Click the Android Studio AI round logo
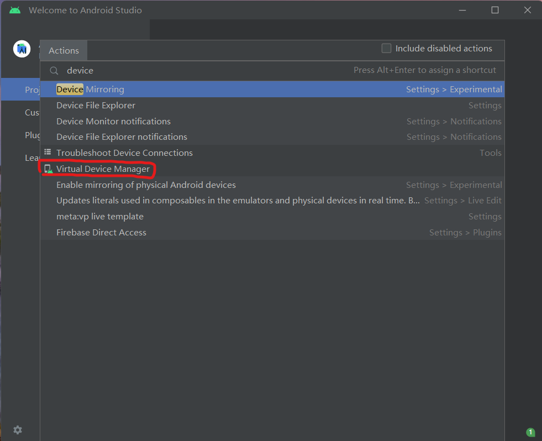The width and height of the screenshot is (542, 441). 22,49
